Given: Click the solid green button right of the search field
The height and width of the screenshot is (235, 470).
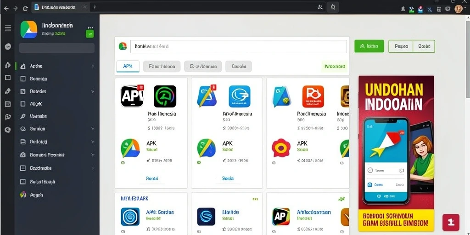Looking at the screenshot, I should coord(369,46).
